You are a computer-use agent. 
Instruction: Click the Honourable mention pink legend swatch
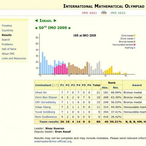pos(134,45)
